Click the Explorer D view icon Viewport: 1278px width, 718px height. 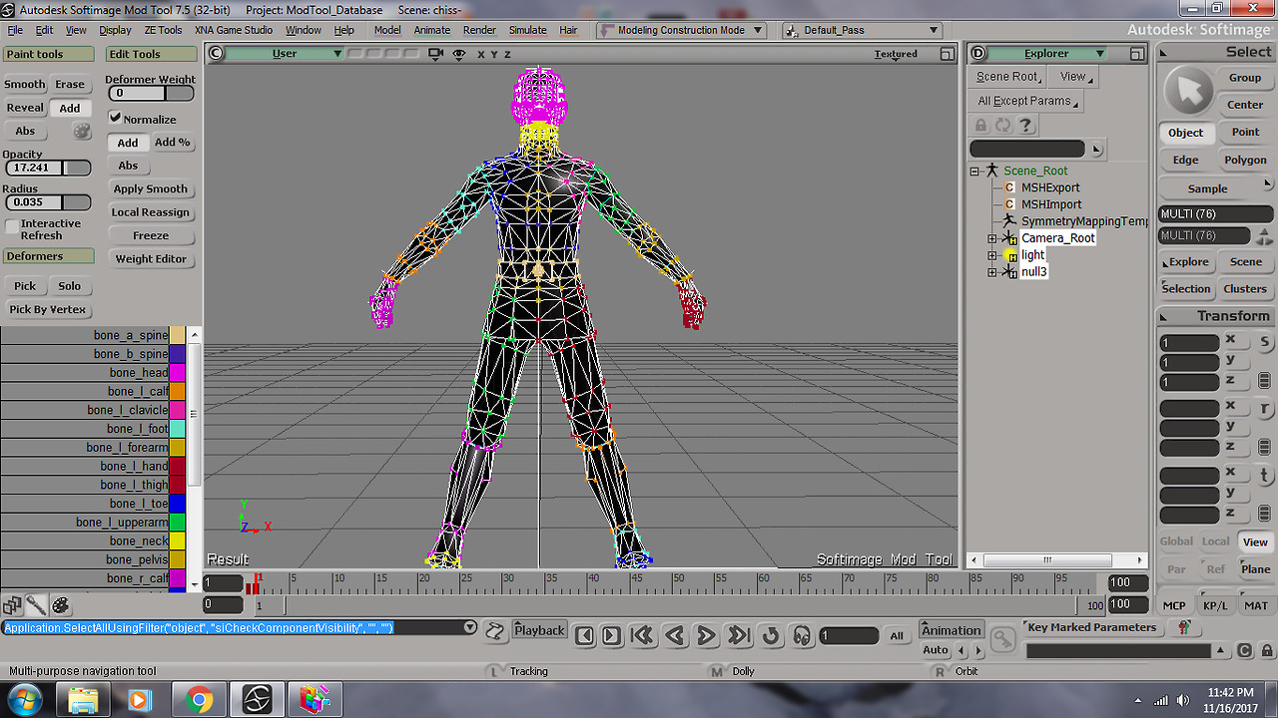pyautogui.click(x=978, y=54)
